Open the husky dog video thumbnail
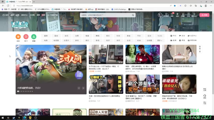The image size is (214, 120). point(106,84)
